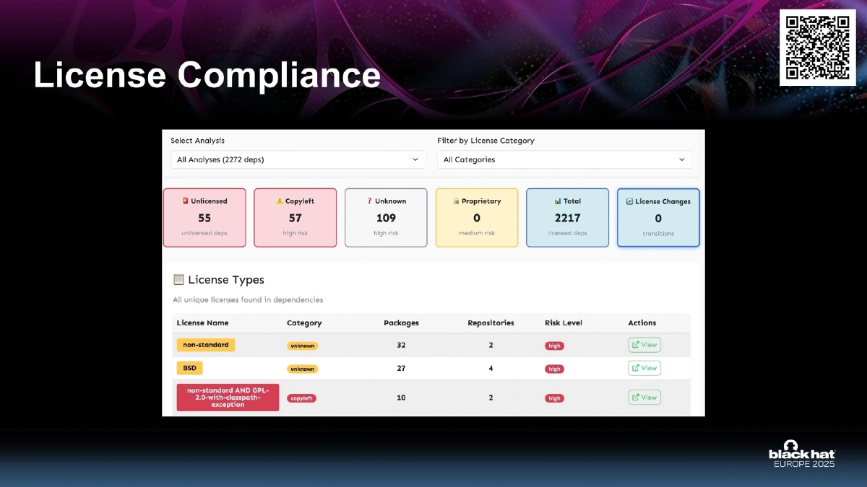Click the Unknown 109 summary card
Image resolution: width=867 pixels, height=487 pixels.
[x=386, y=218]
